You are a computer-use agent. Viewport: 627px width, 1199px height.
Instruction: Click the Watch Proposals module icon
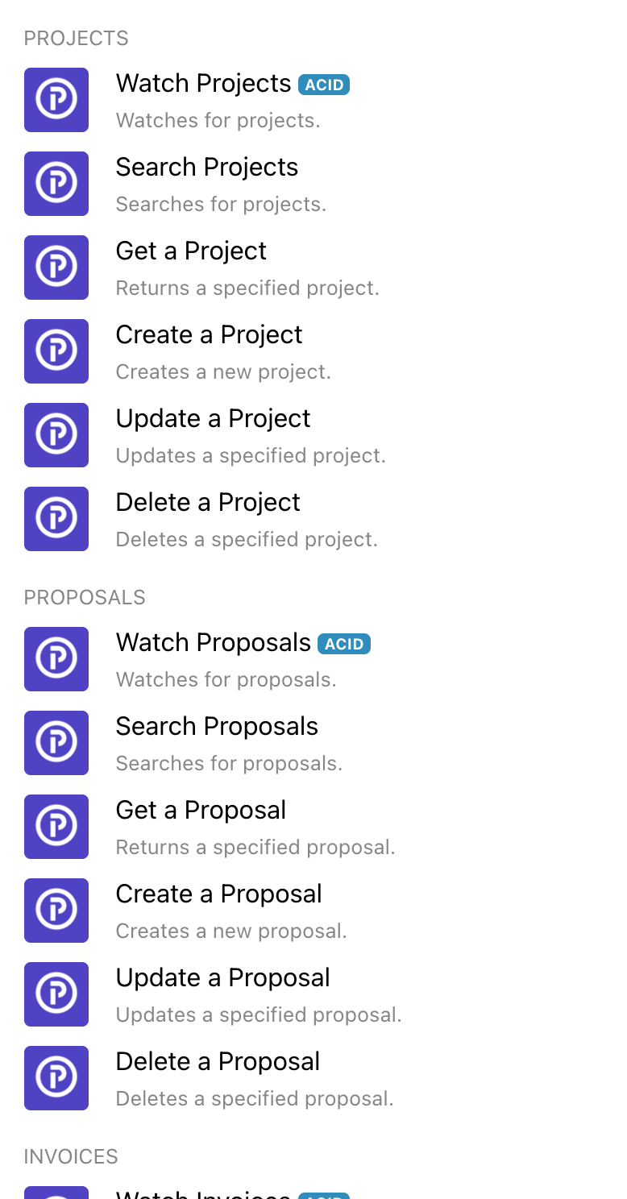(56, 659)
